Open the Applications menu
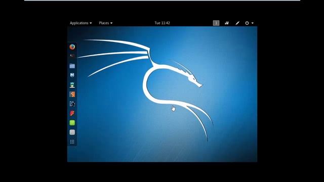Viewport: 324px width, 182px height. point(81,23)
